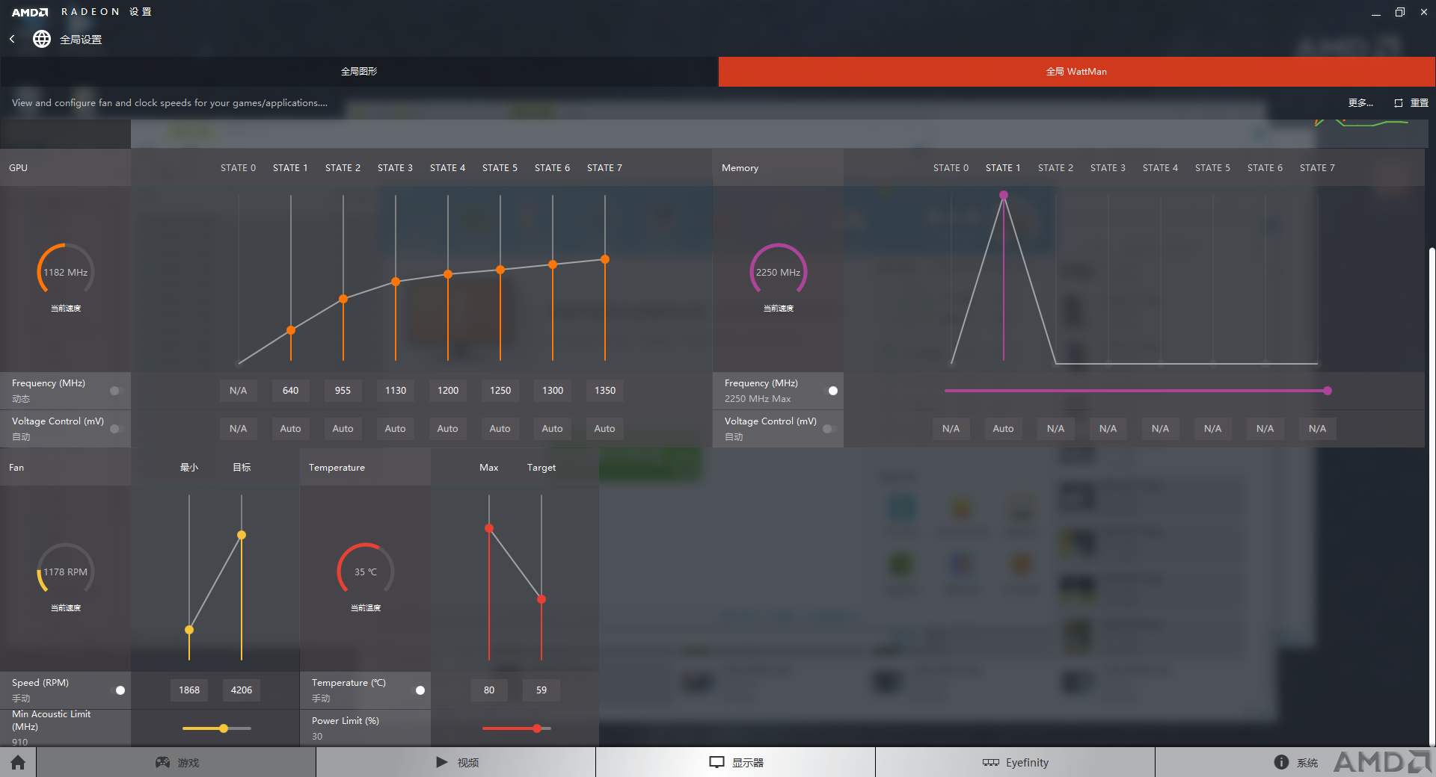This screenshot has width=1436, height=777.
Task: Click fan target yellow graph point
Action: (242, 535)
